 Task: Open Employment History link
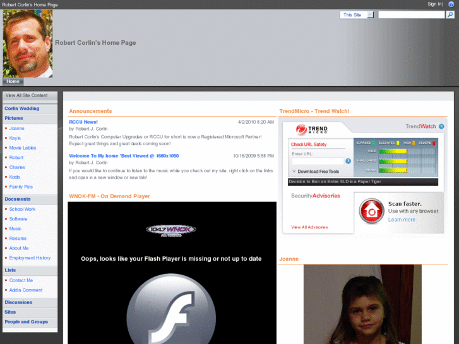click(30, 258)
